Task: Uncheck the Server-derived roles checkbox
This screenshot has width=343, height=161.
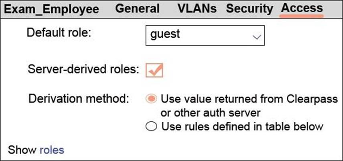Action: pyautogui.click(x=154, y=70)
